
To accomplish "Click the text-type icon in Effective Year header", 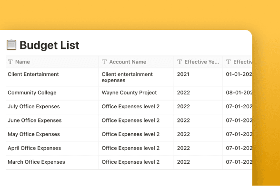I will [x=180, y=62].
